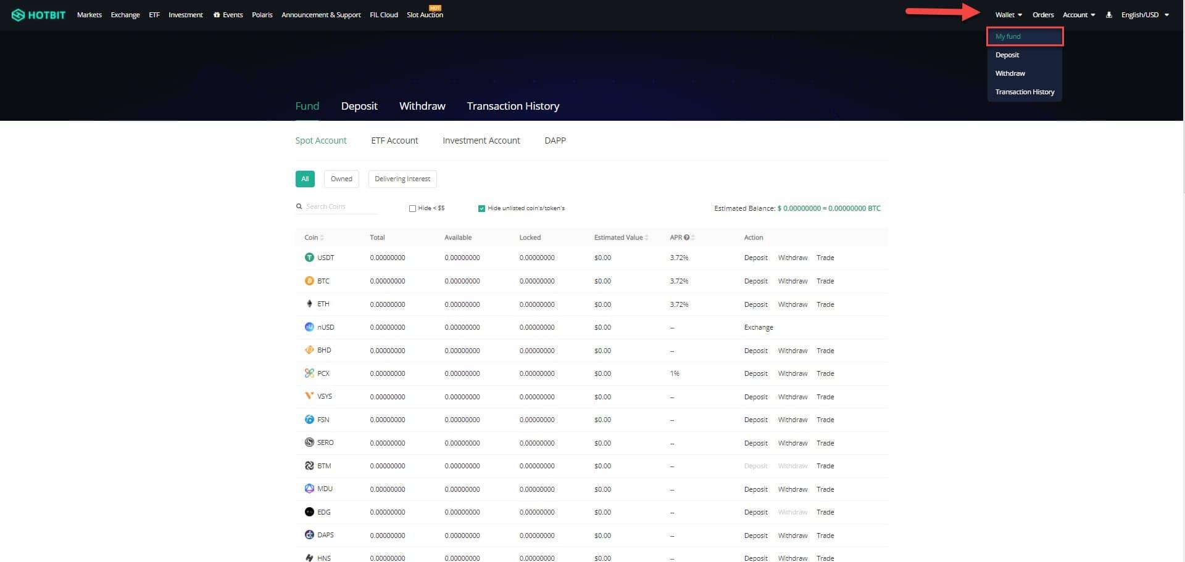Open the Slot Auction navigation item

tap(425, 15)
